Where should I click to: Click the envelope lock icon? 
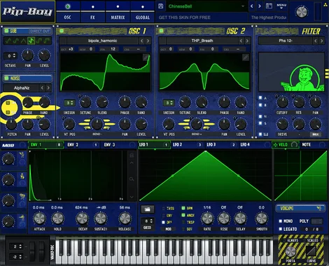[x=132, y=155]
